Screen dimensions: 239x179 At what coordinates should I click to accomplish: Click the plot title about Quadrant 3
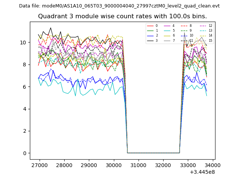point(122,16)
